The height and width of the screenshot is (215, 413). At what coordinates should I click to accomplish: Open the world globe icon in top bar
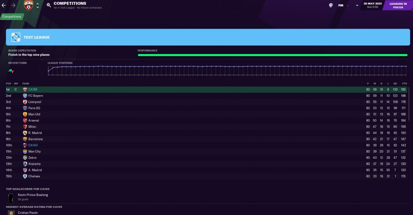tap(331, 5)
